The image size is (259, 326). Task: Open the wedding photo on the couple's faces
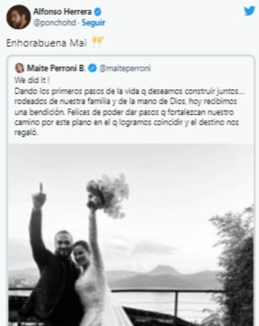tap(72, 245)
